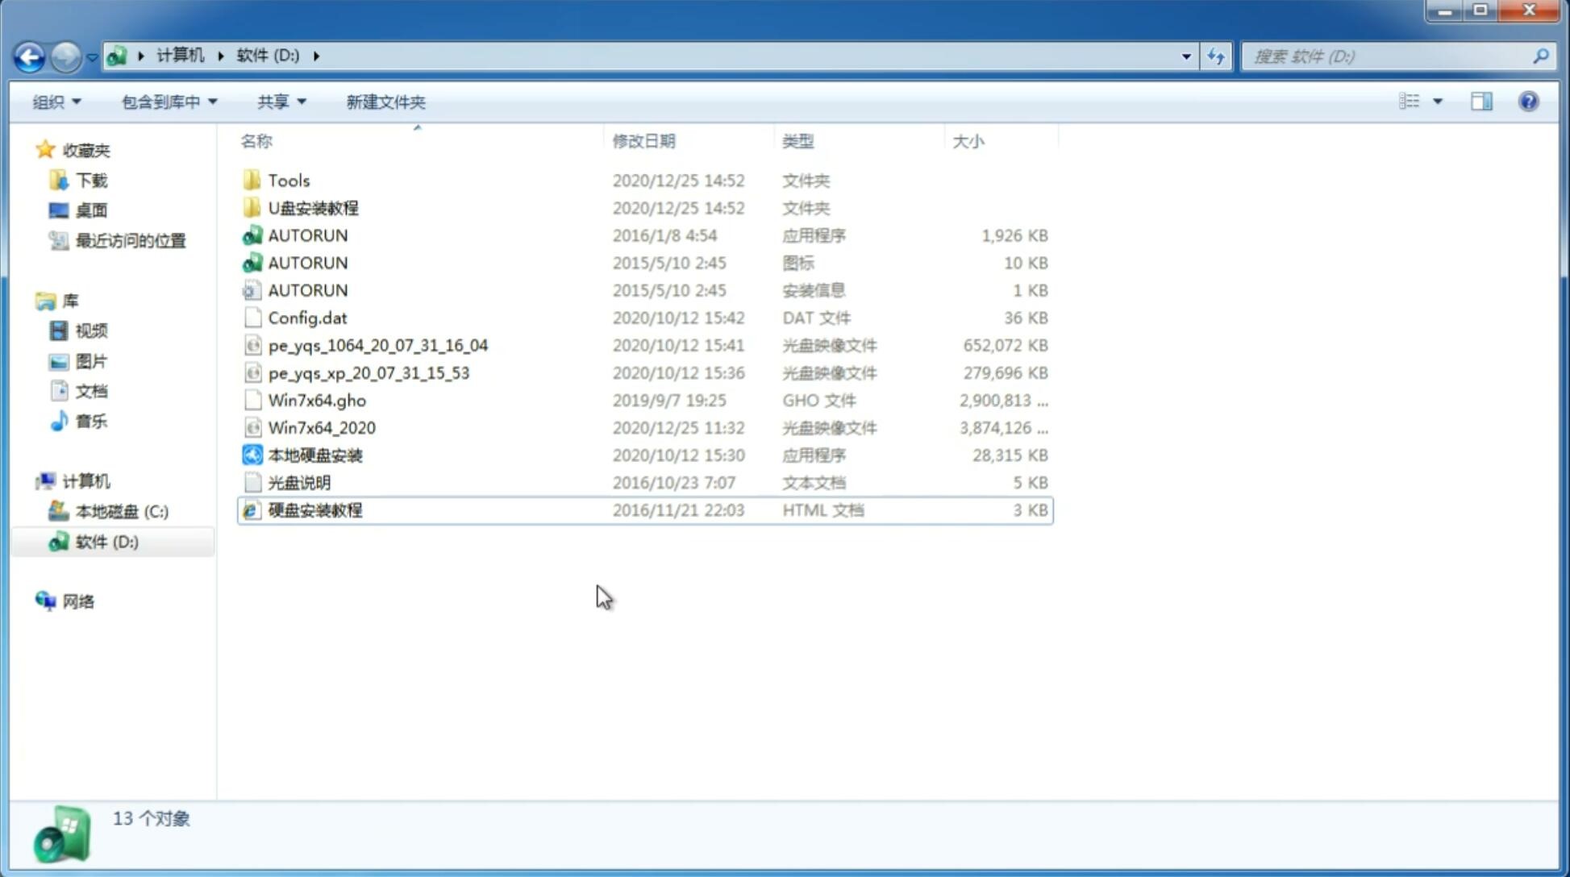Click the 包含到库中 dropdown menu
The image size is (1570, 877).
(x=165, y=102)
